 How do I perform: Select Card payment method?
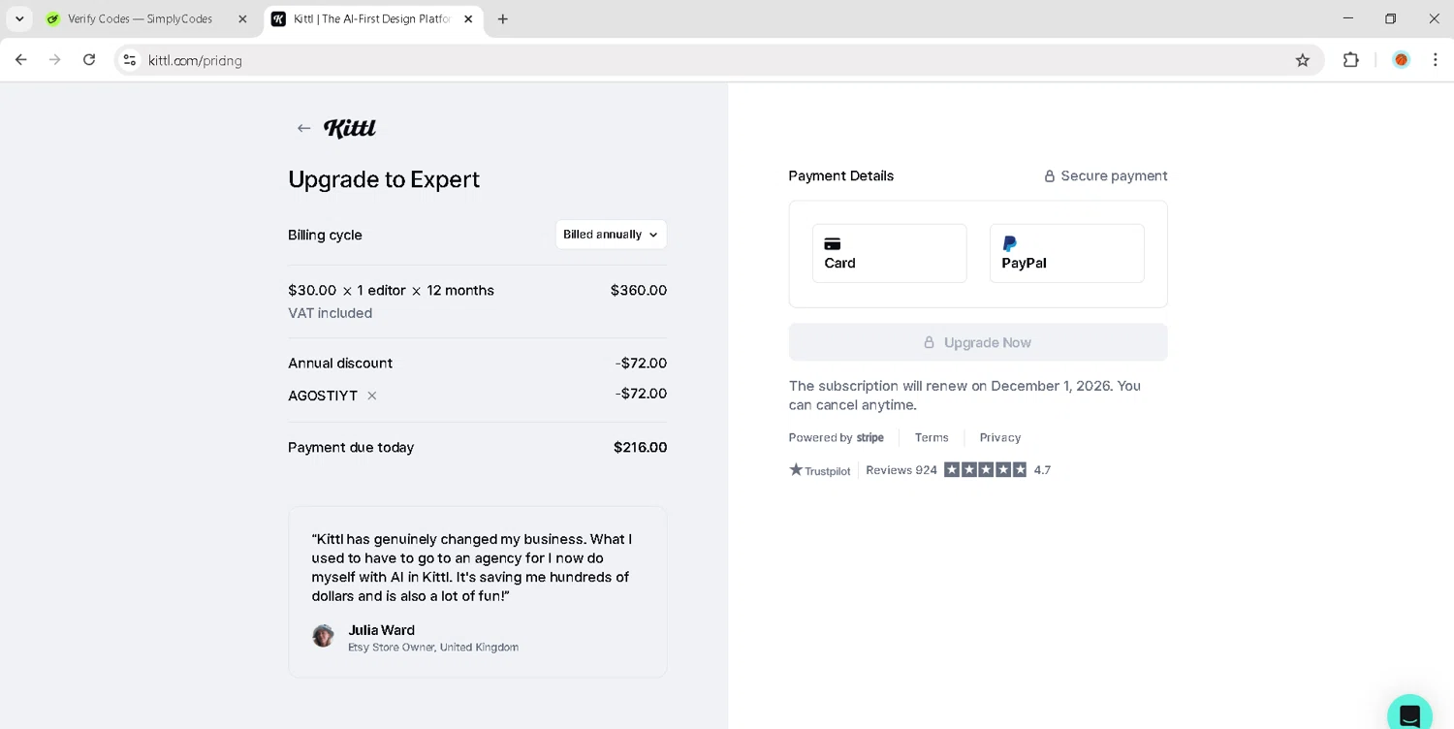(x=889, y=254)
